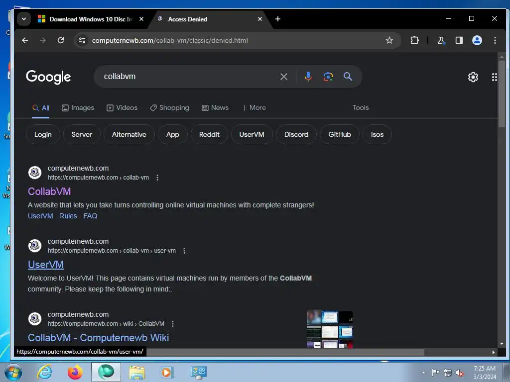The width and height of the screenshot is (510, 382).
Task: Select the All results tab
Action: [x=41, y=108]
